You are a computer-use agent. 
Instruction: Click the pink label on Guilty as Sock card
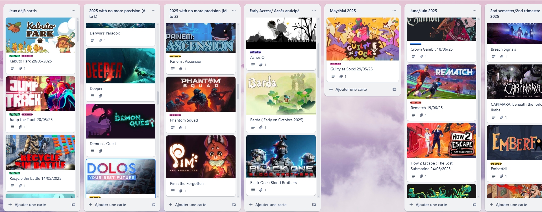pyautogui.click(x=336, y=64)
